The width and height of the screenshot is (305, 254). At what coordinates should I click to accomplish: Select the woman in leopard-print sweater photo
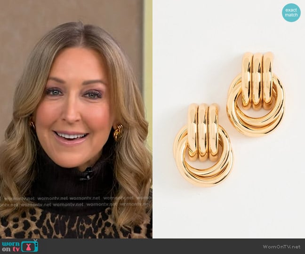76,119
